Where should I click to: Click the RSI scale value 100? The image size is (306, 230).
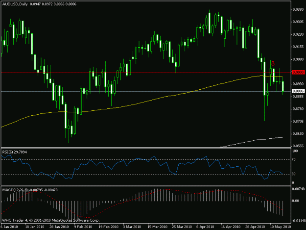(295, 151)
